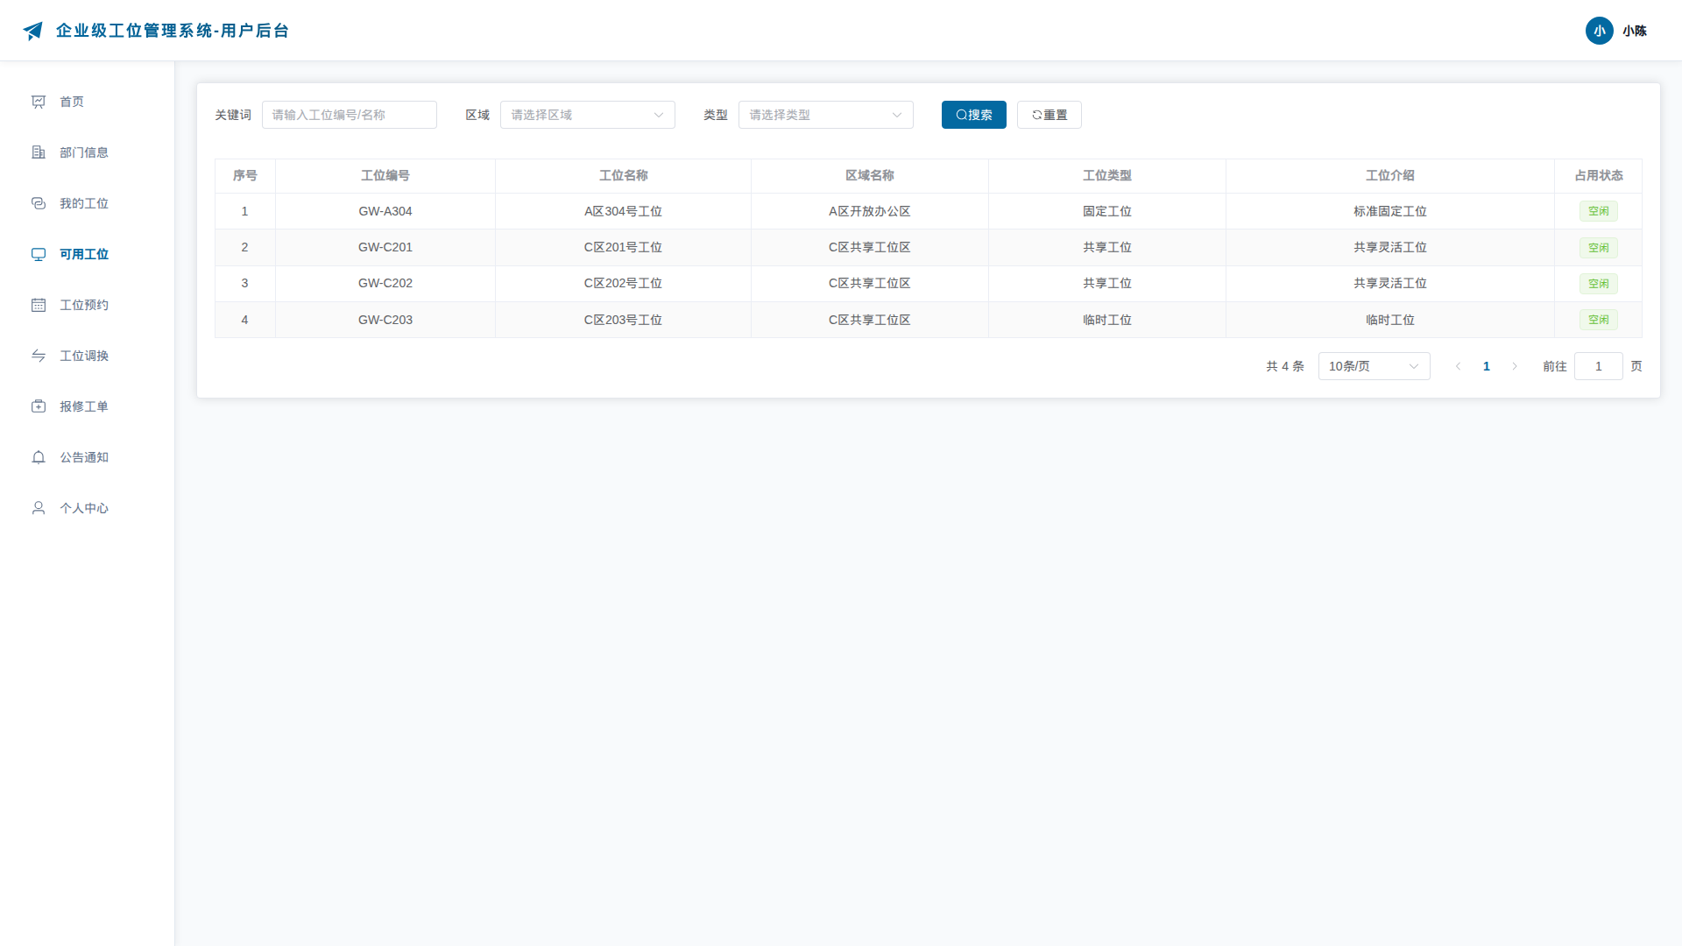Select the 可用工位 menu item
The width and height of the screenshot is (1682, 946).
coord(87,254)
